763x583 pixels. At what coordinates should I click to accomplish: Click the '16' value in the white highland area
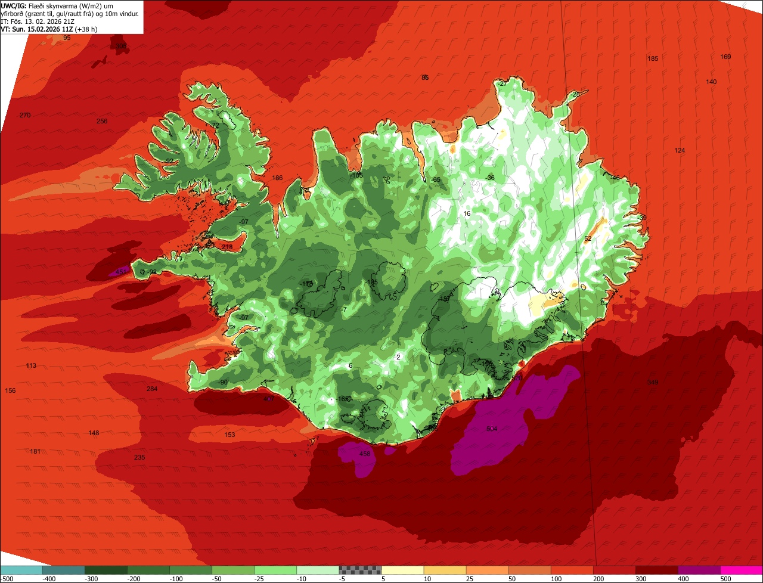pos(467,213)
